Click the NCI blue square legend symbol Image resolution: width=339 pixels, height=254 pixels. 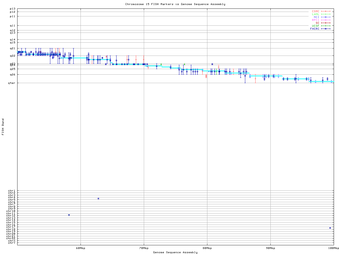pos(325,17)
